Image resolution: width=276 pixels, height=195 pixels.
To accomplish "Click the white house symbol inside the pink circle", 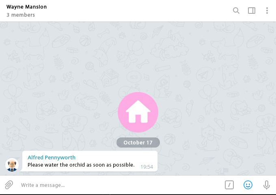I will tap(138, 111).
